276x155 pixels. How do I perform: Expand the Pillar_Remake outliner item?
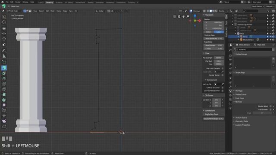[238, 40]
